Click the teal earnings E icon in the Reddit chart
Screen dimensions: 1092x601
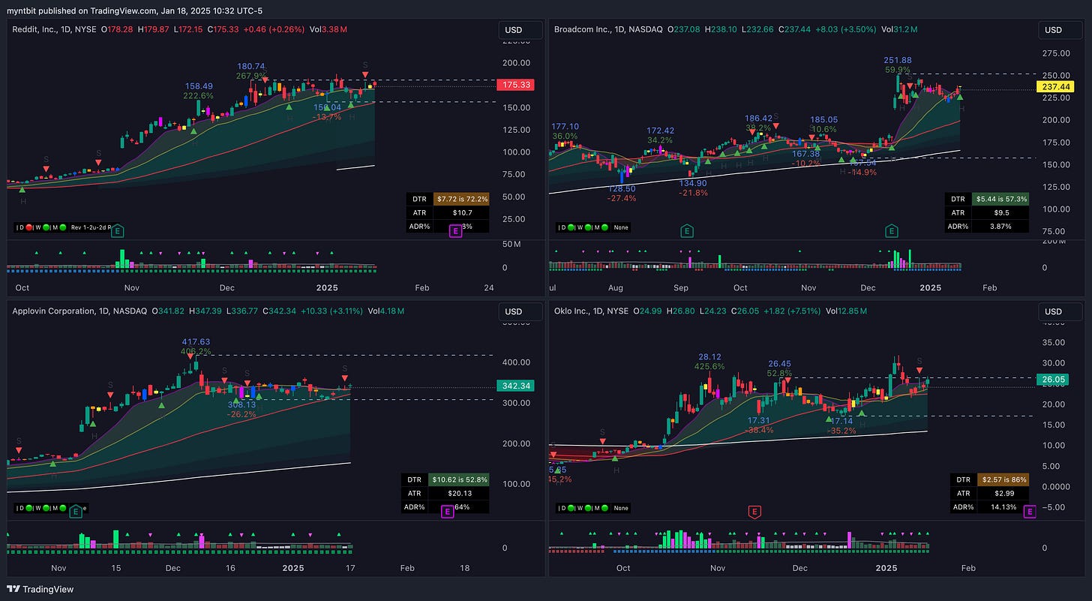(x=118, y=231)
